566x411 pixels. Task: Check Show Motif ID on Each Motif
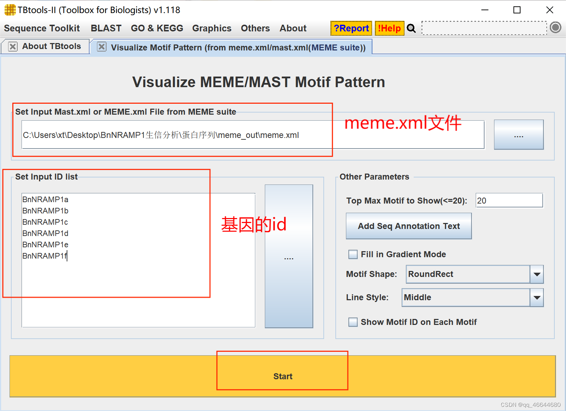(x=353, y=322)
